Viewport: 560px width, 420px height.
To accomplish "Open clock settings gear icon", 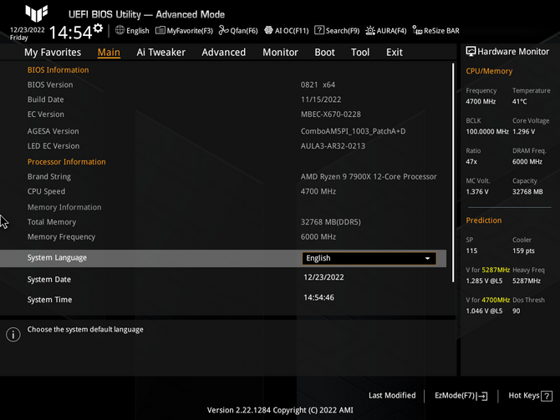I will [98, 28].
